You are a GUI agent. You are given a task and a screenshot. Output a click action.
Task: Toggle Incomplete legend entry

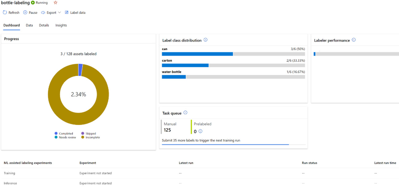point(90,137)
